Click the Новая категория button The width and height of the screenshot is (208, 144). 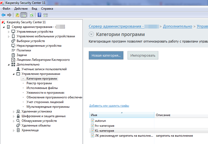tap(106, 56)
